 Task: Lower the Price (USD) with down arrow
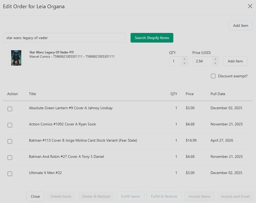point(215,63)
